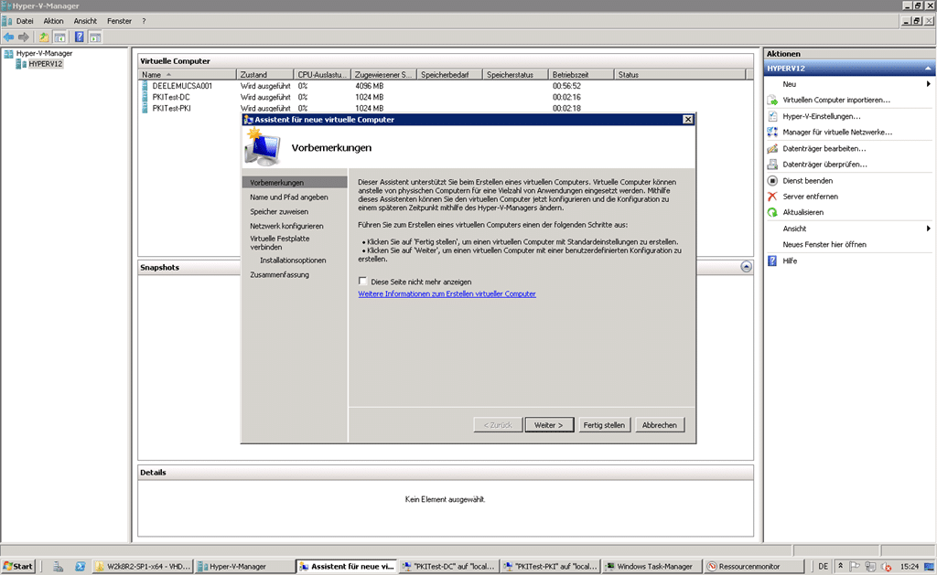This screenshot has width=937, height=575.
Task: Open the Aktion menu
Action: pos(53,21)
